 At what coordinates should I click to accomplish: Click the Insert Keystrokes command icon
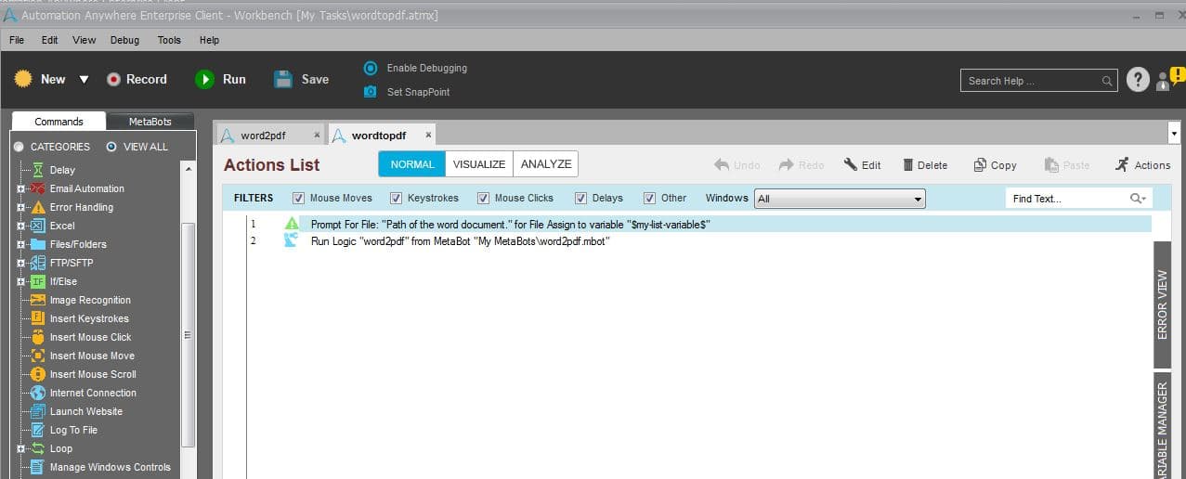coord(38,318)
